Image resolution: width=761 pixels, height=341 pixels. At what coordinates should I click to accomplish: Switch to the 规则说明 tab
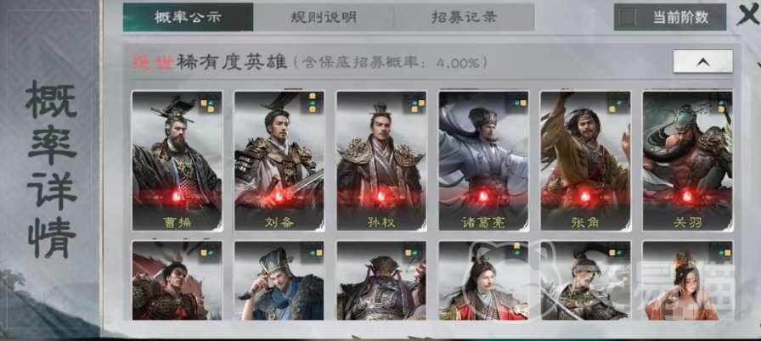pyautogui.click(x=324, y=18)
